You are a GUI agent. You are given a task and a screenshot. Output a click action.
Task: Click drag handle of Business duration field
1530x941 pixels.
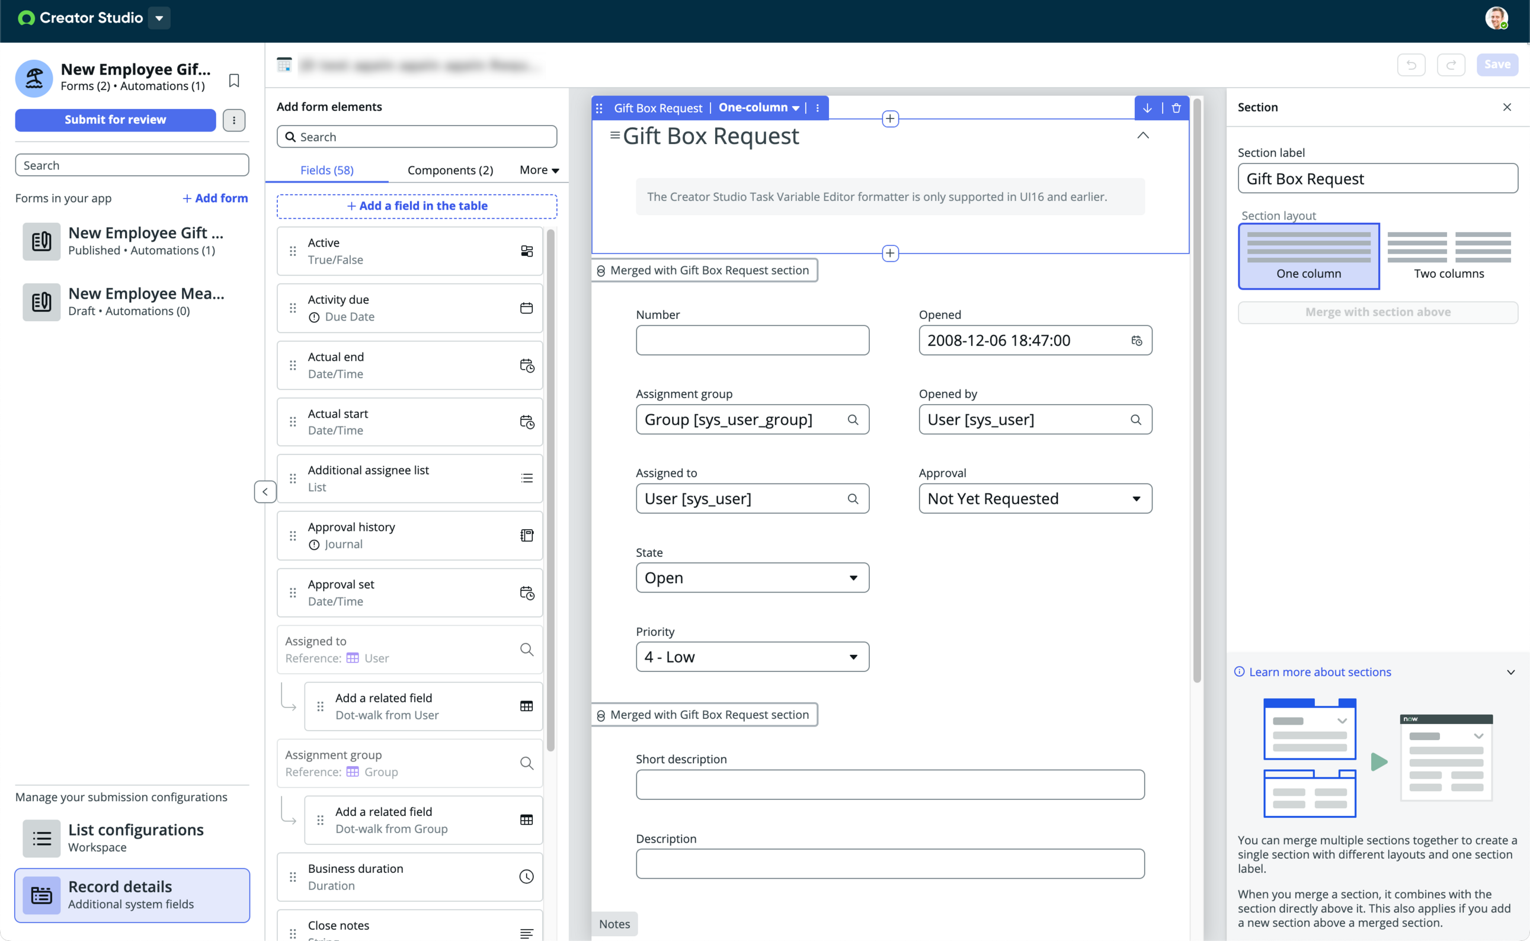pyautogui.click(x=293, y=877)
